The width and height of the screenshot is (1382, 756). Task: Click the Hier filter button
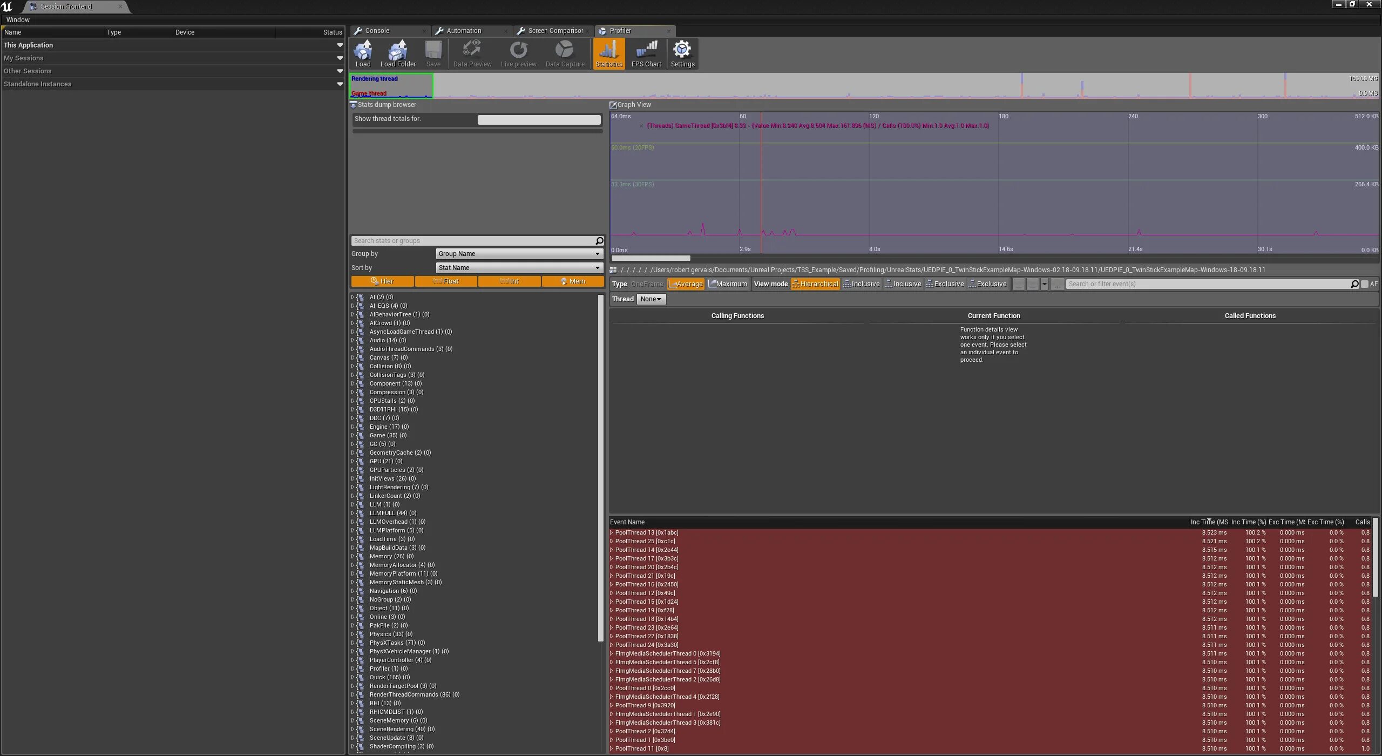point(383,281)
